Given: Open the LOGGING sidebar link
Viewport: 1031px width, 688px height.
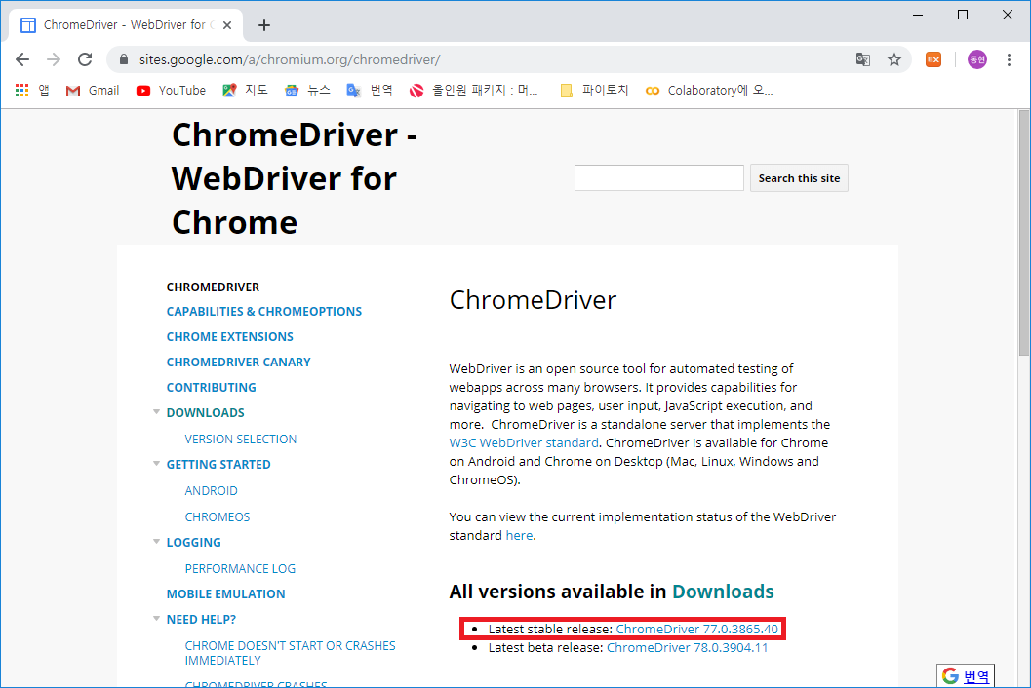Looking at the screenshot, I should pos(193,543).
